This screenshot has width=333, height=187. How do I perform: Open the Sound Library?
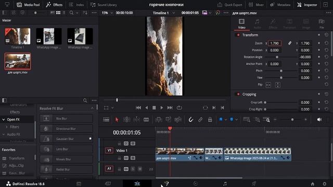coord(104,5)
